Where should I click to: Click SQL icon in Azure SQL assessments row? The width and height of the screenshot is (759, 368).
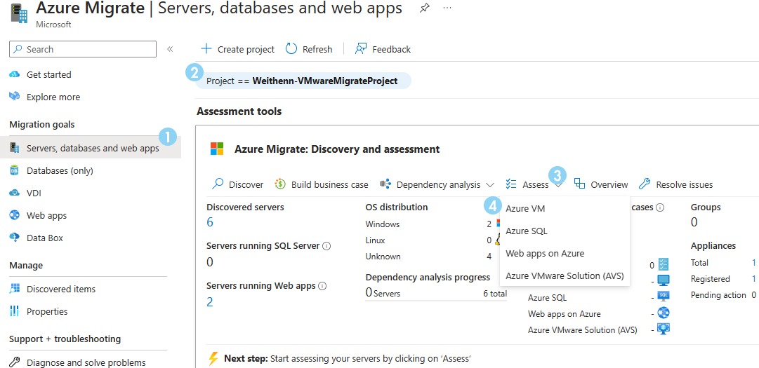663,296
